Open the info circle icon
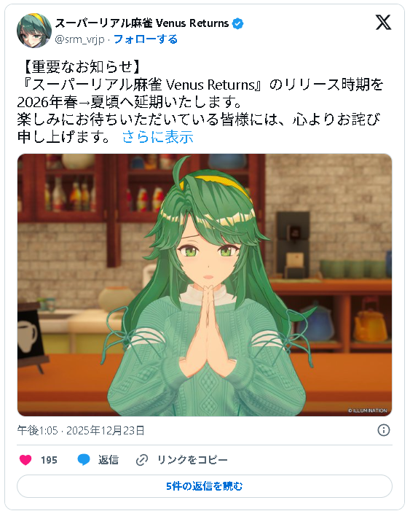Image resolution: width=410 pixels, height=519 pixels. pos(384,430)
